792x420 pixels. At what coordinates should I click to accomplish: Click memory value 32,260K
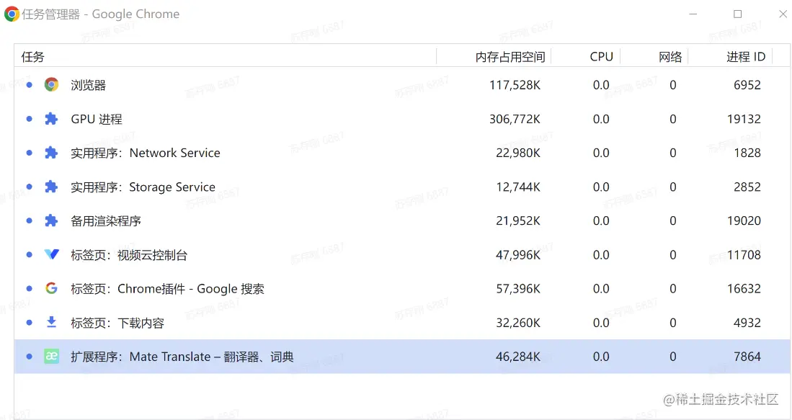[x=517, y=322]
